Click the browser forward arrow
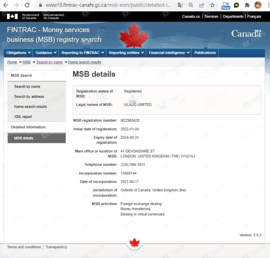 tap(16, 5)
